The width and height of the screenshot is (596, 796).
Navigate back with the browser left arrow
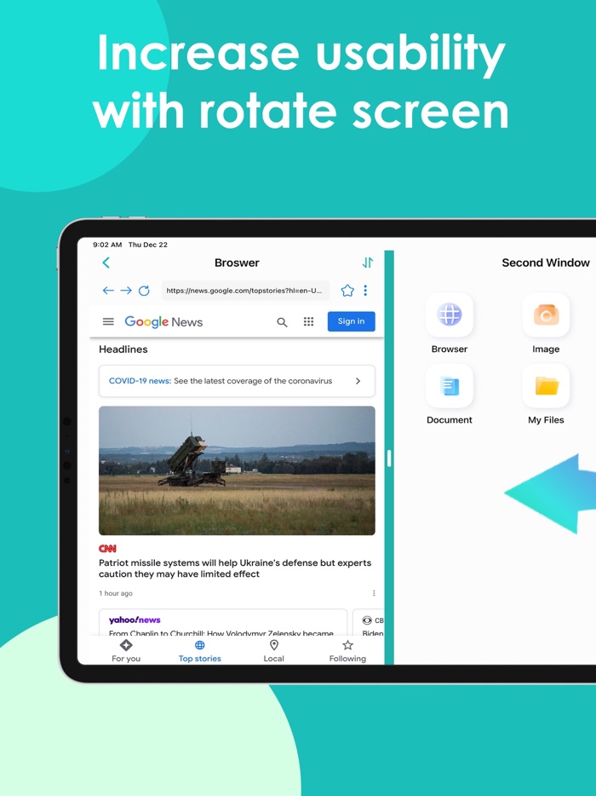click(x=108, y=291)
